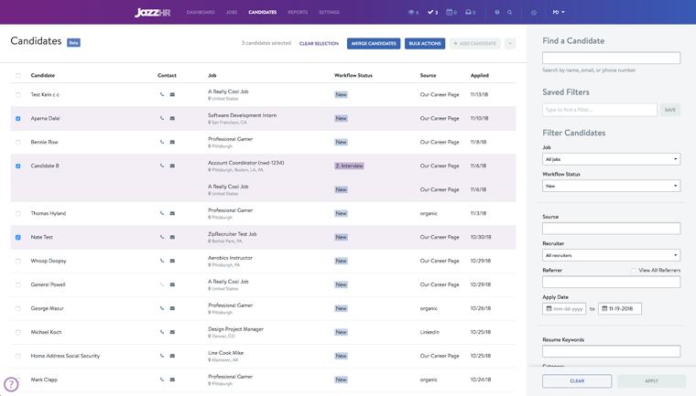696x396 pixels.
Task: Open the watched items eye icon
Action: pos(413,13)
